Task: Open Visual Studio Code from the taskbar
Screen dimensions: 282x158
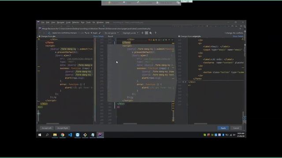Action: (x=70, y=135)
